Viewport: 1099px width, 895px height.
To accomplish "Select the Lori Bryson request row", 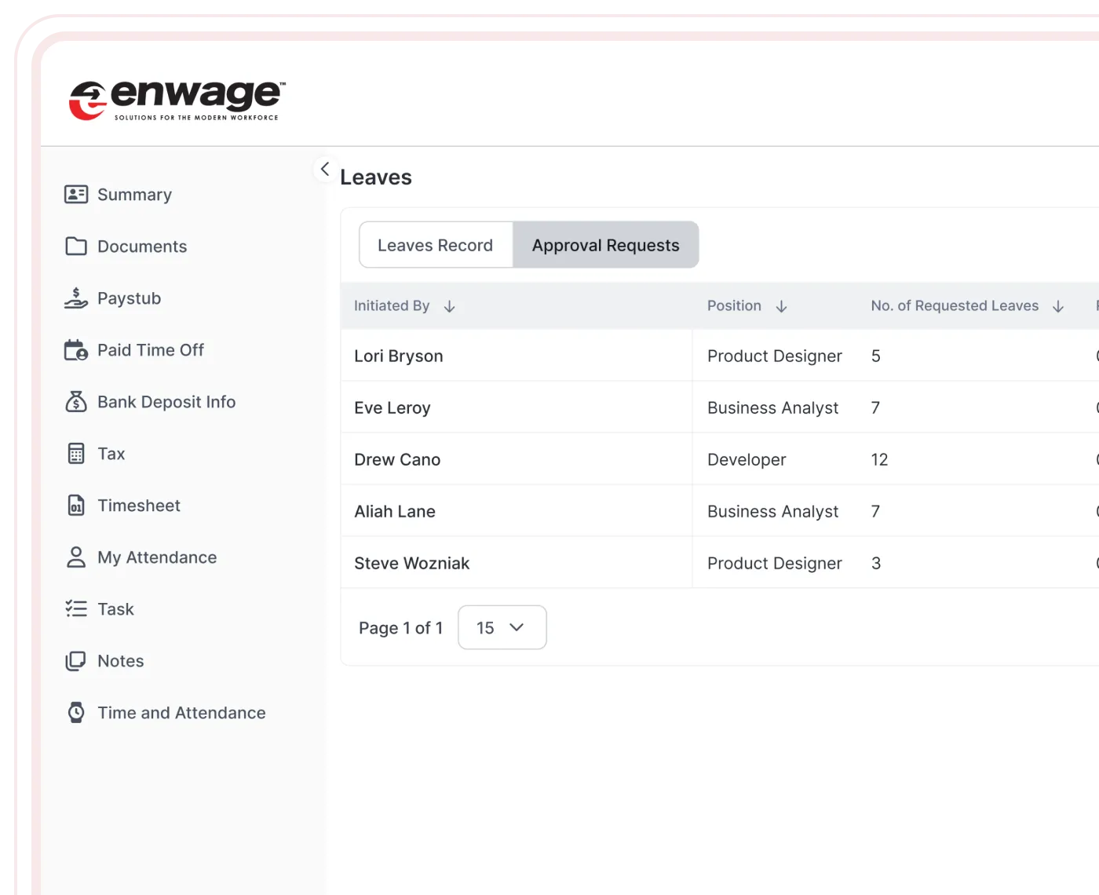I will click(x=399, y=356).
